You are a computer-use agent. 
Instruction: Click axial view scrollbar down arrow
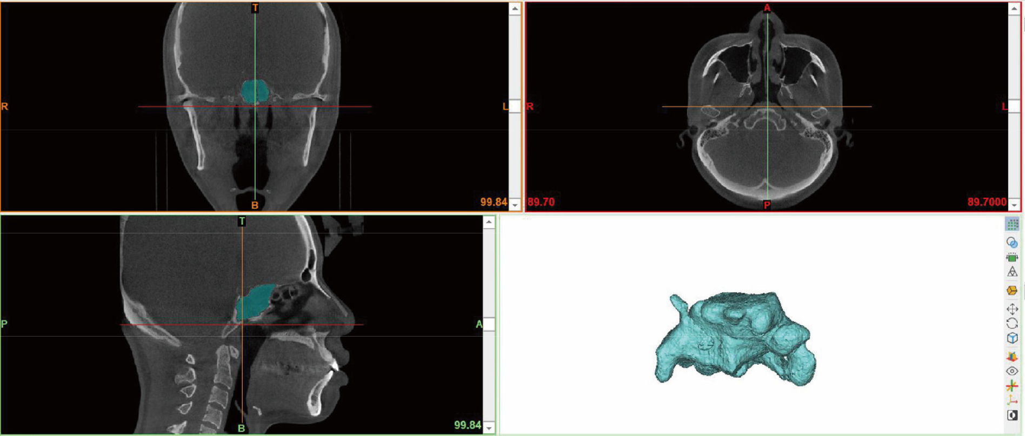[1014, 205]
